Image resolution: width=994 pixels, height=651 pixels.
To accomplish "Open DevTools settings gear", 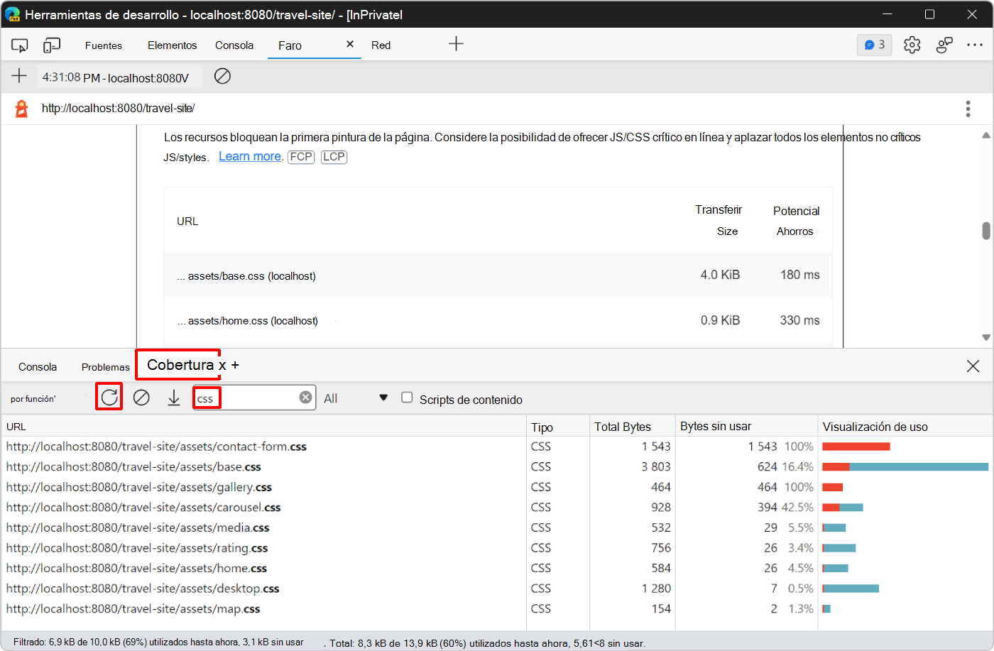I will pyautogui.click(x=912, y=45).
